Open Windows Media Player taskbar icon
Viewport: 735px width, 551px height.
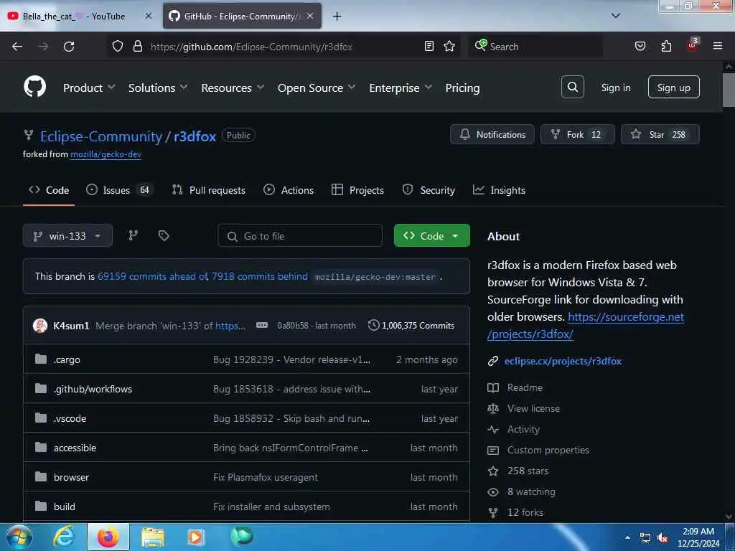195,537
